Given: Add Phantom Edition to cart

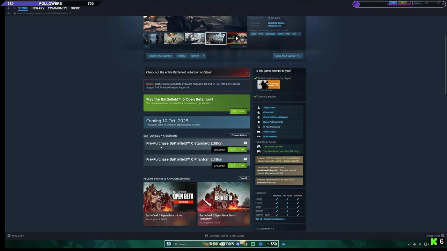Looking at the screenshot, I should point(237,166).
